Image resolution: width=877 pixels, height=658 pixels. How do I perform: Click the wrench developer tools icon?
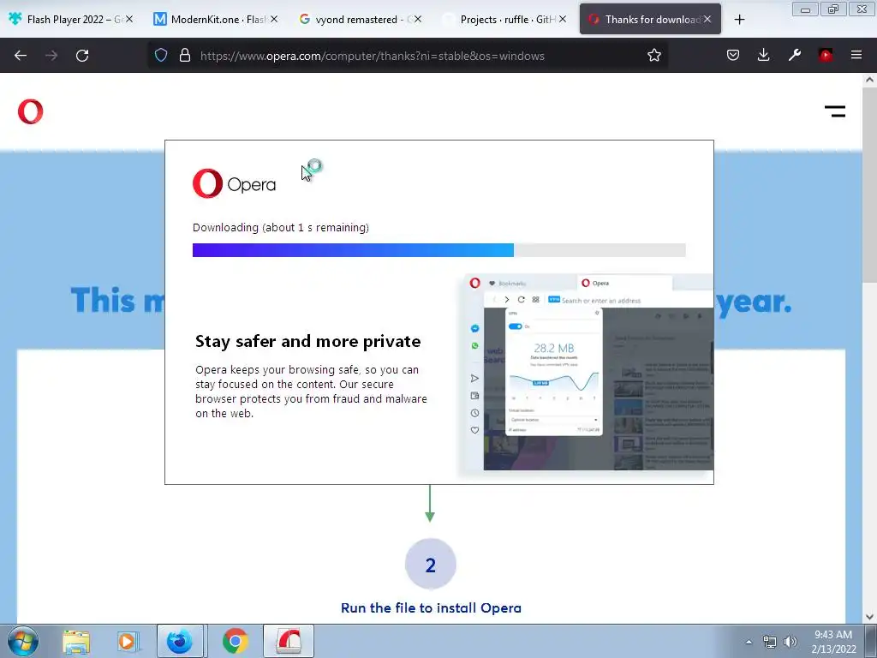tap(794, 56)
